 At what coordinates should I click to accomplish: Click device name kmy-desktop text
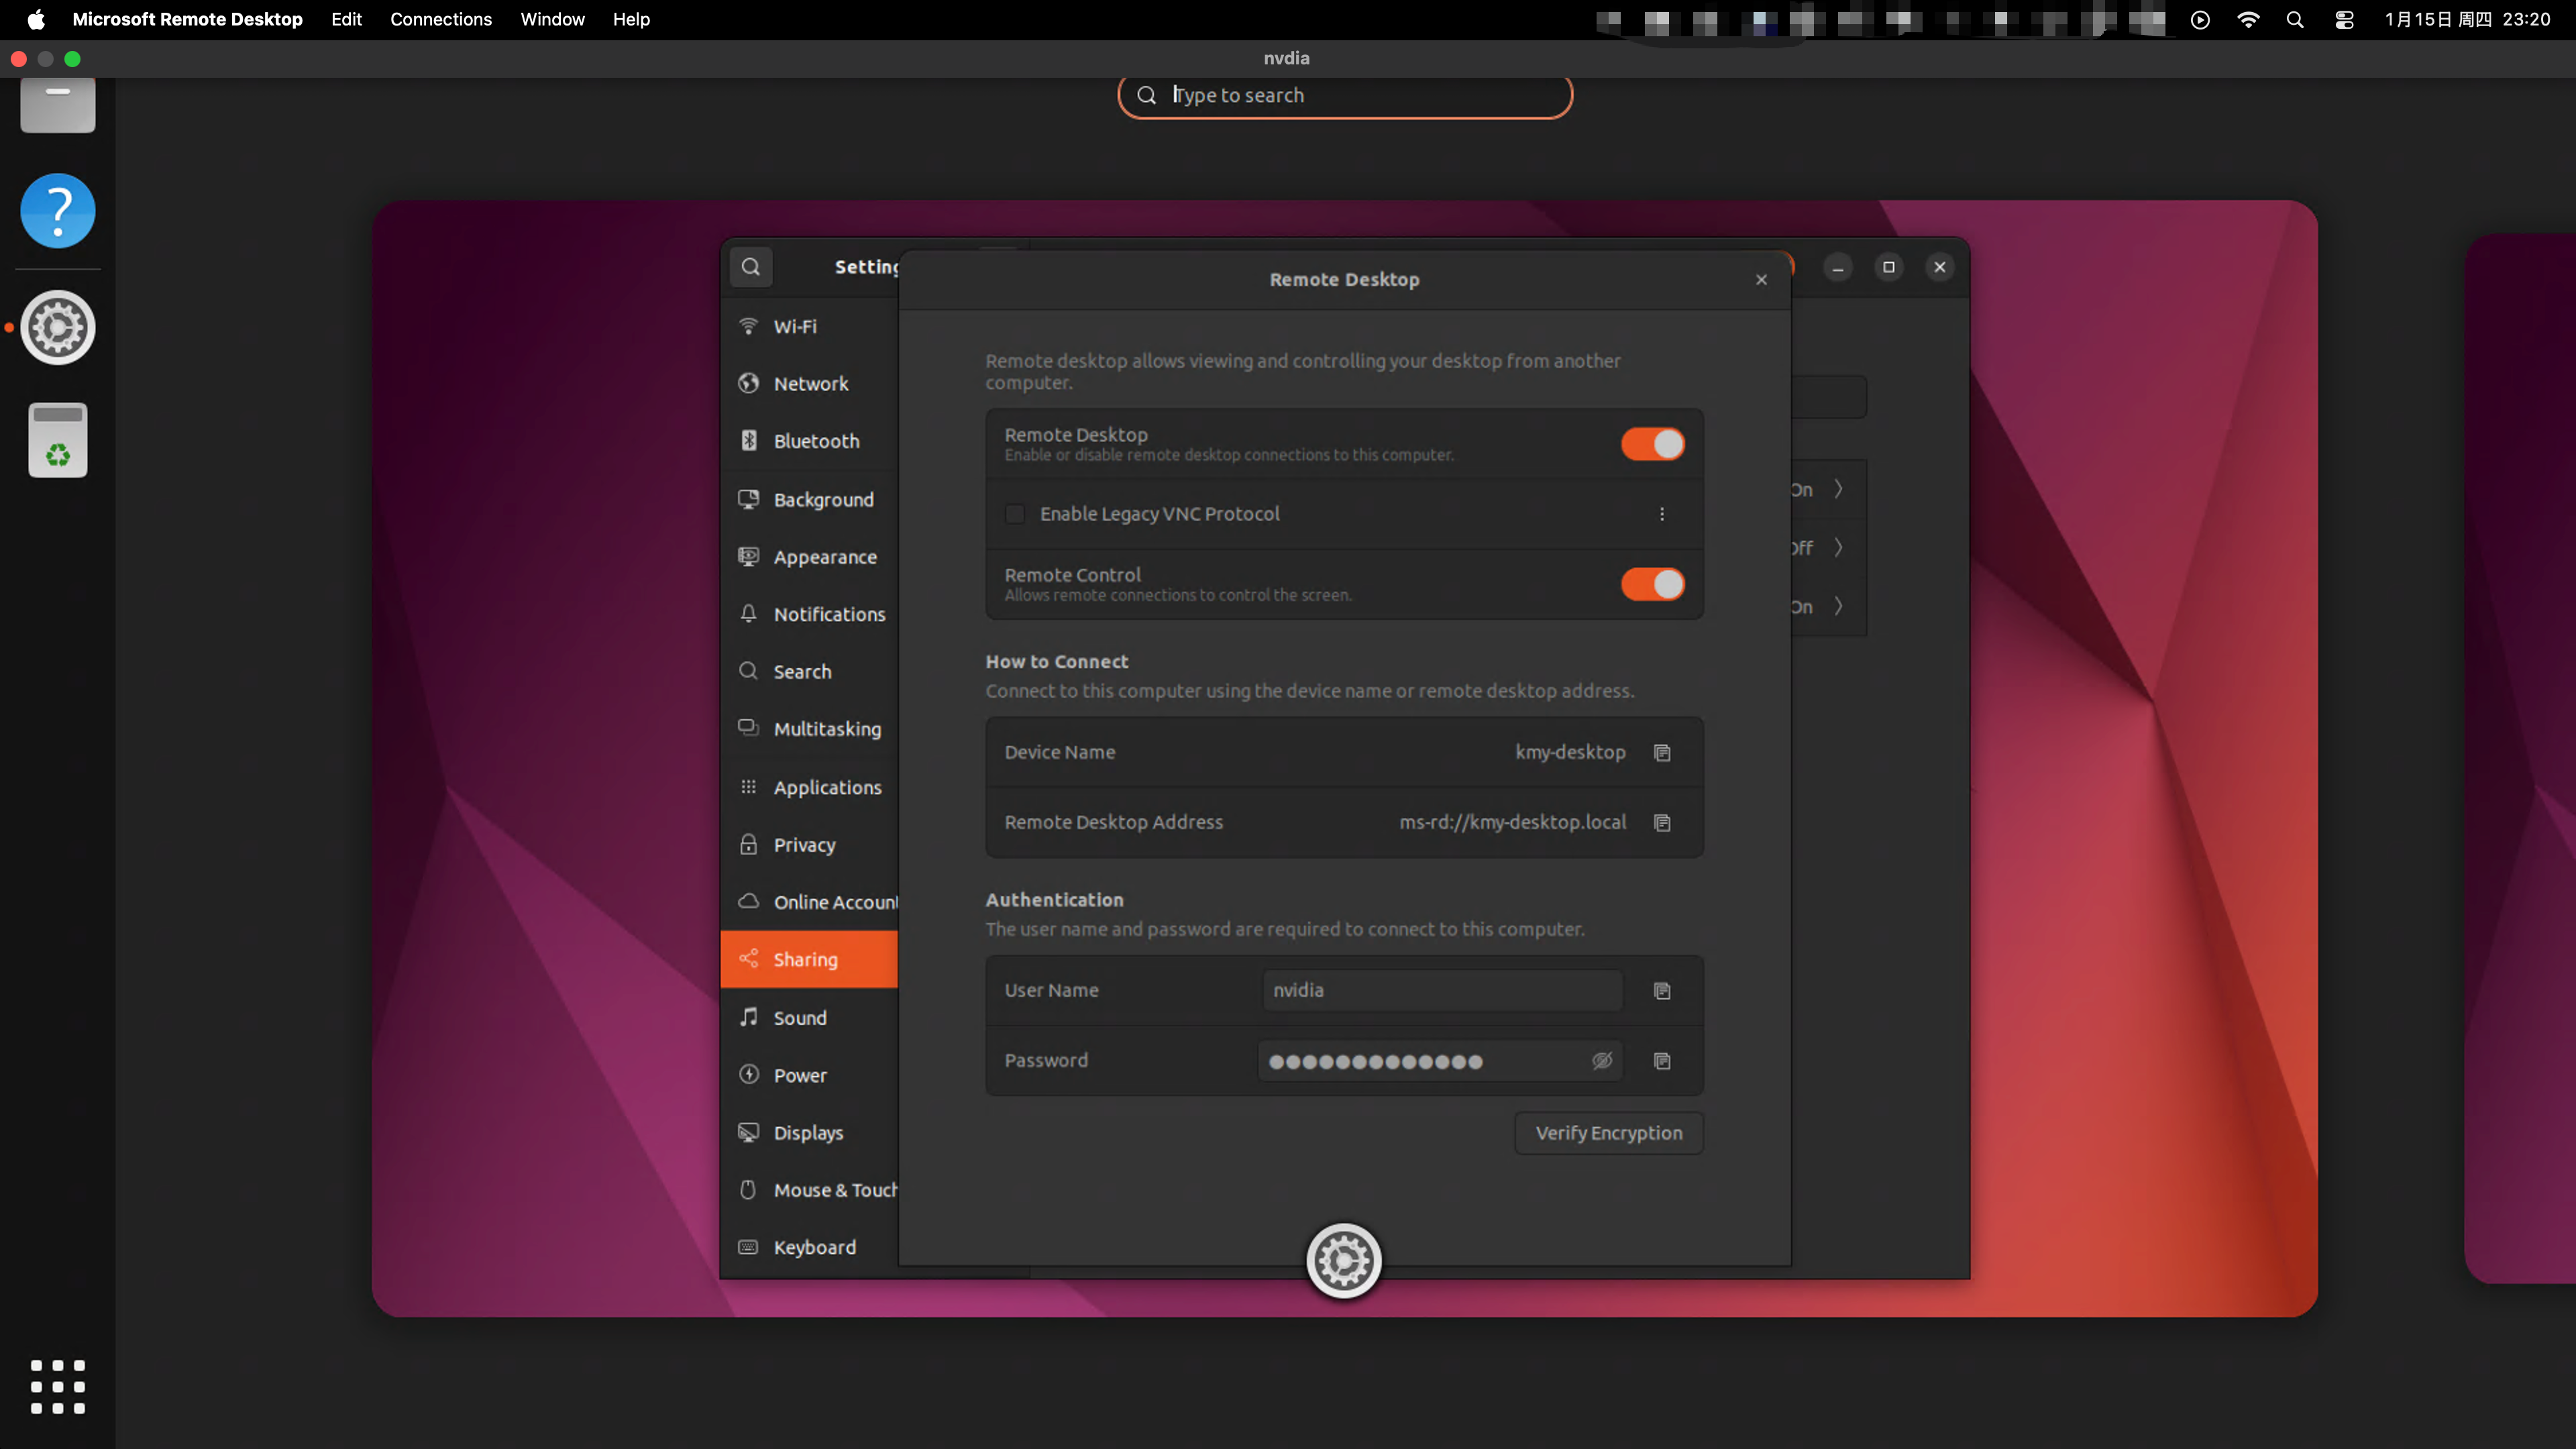point(1570,752)
